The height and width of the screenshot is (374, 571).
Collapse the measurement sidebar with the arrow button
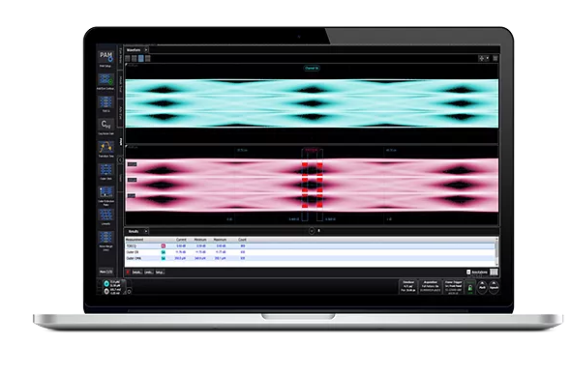click(x=121, y=159)
